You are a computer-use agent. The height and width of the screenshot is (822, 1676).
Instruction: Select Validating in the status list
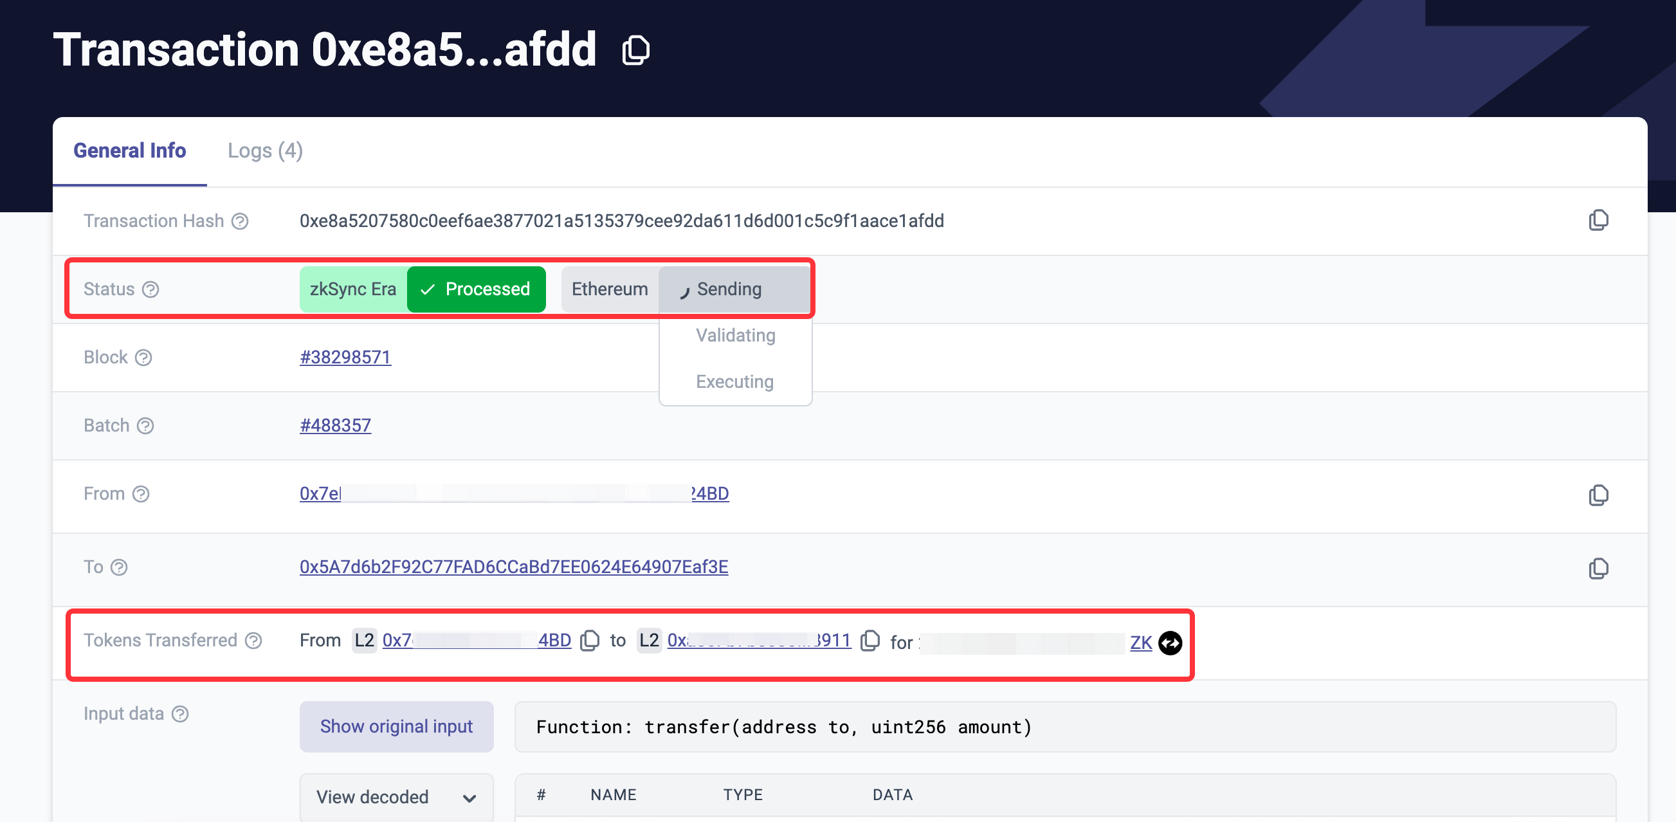click(x=735, y=336)
